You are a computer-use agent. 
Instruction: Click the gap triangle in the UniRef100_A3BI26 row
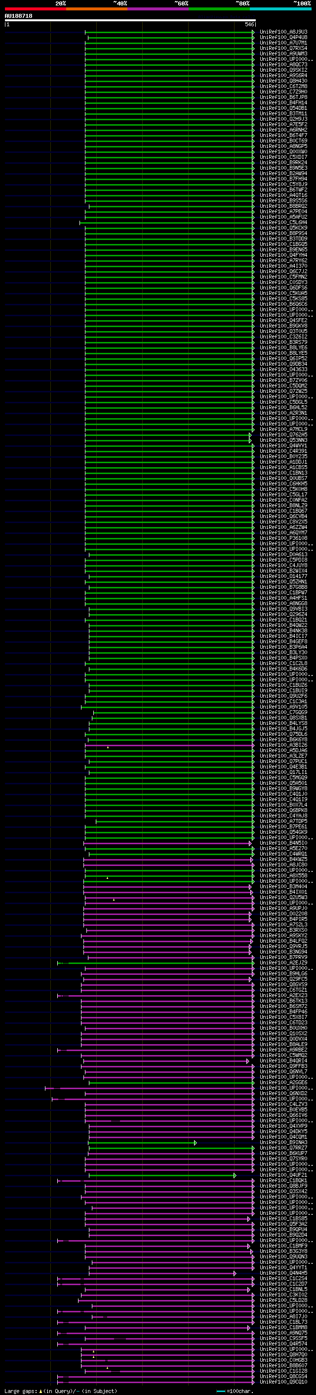coord(108,747)
